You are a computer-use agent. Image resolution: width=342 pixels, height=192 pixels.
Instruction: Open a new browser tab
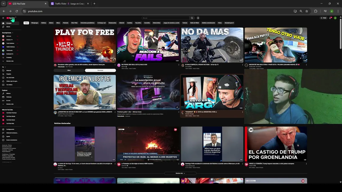[94, 4]
